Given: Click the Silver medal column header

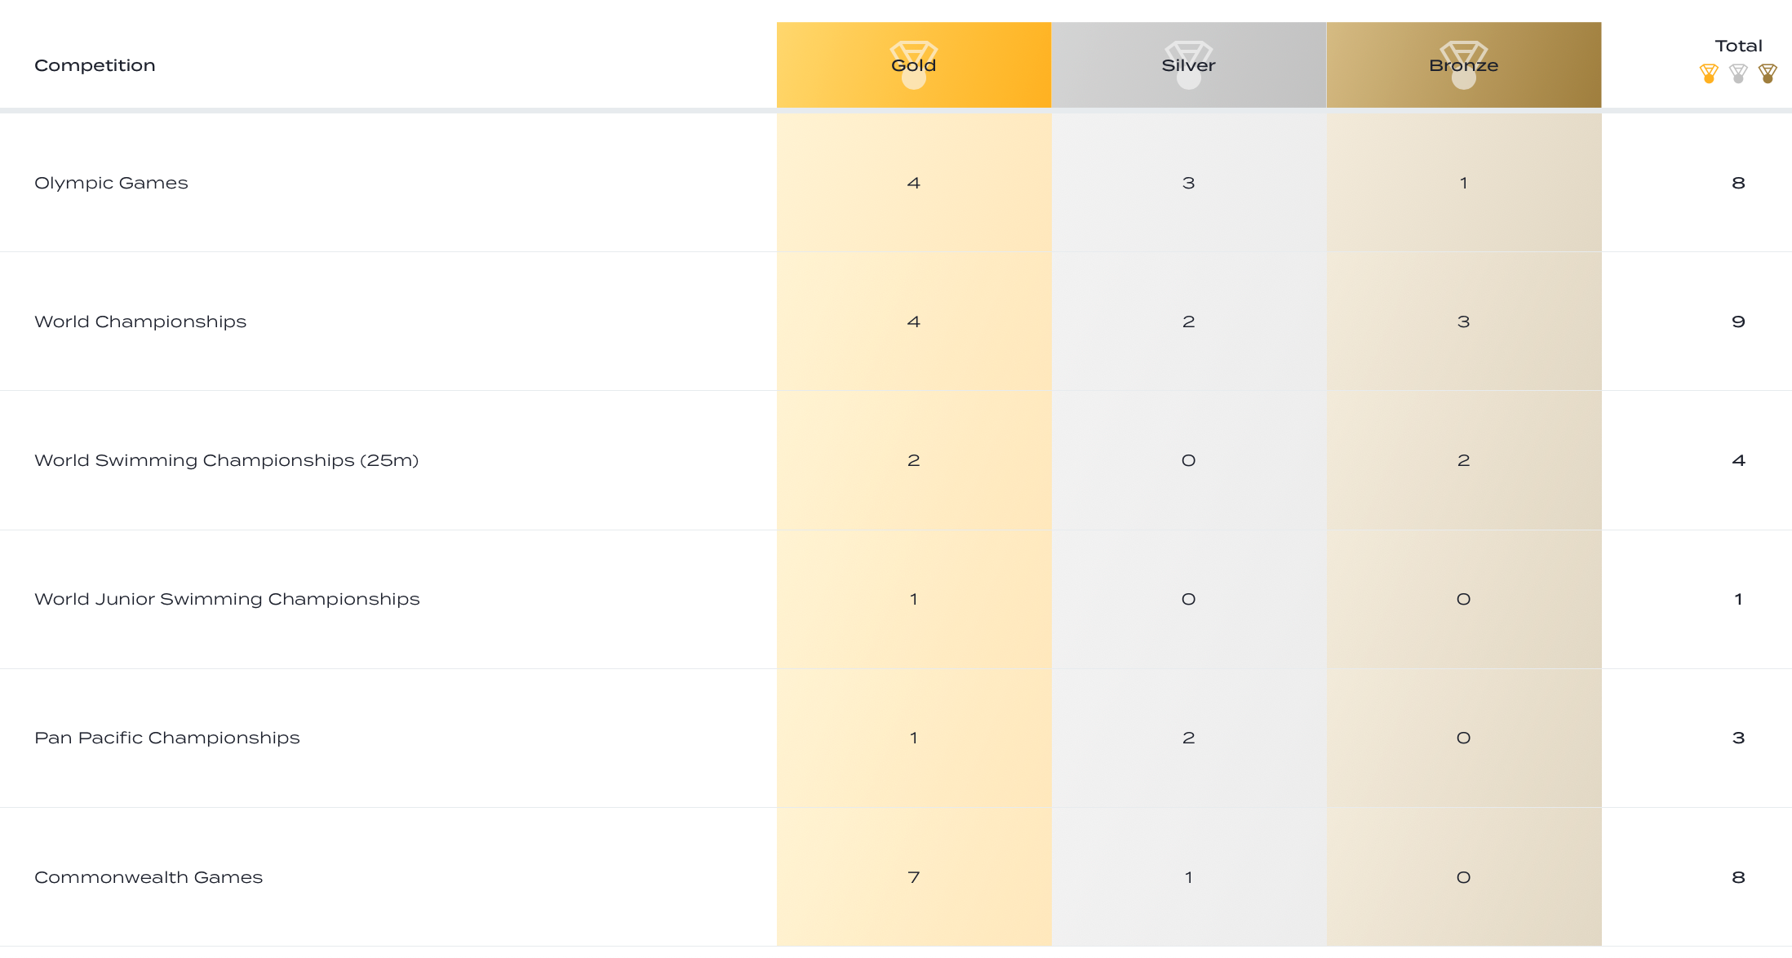Looking at the screenshot, I should coord(1189,65).
